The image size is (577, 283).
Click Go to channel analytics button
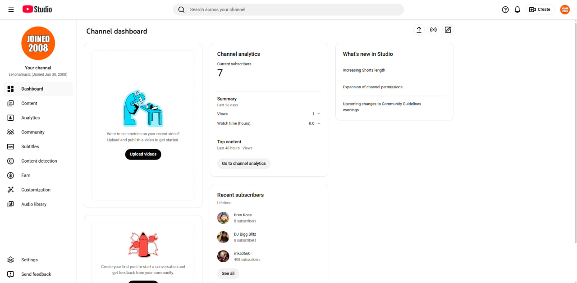[244, 164]
